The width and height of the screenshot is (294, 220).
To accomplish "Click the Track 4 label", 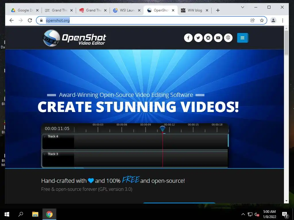I will 53,136.
